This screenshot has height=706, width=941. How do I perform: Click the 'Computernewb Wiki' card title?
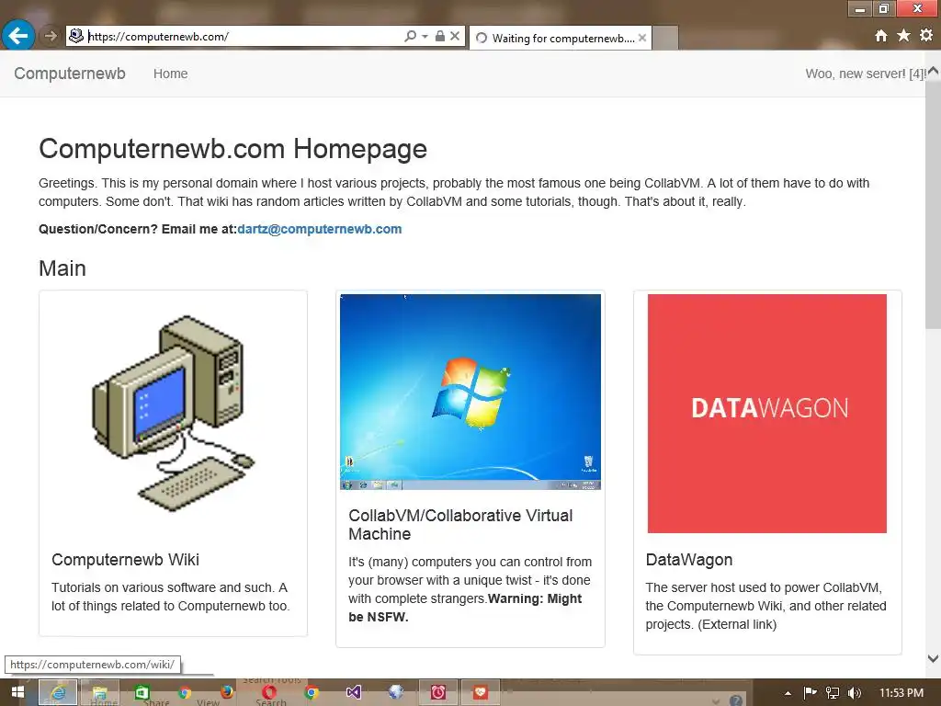point(125,560)
